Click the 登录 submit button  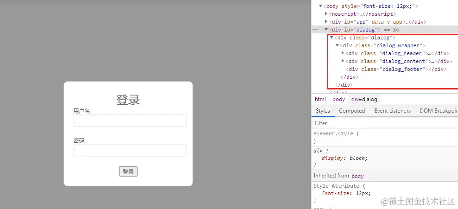128,171
